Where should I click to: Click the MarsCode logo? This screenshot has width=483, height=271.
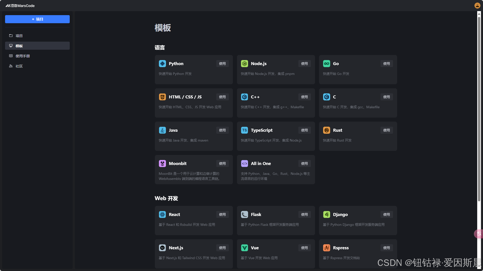click(20, 6)
